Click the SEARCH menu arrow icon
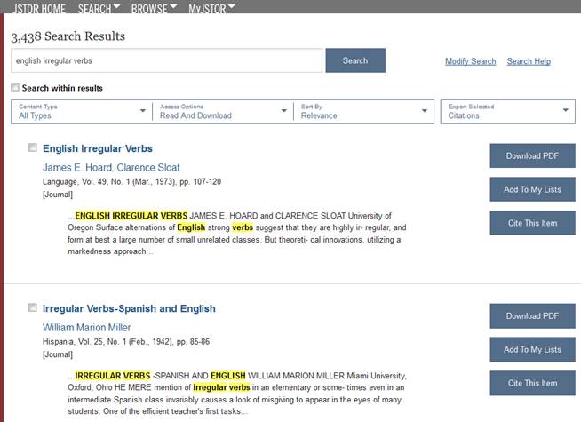 [116, 6]
